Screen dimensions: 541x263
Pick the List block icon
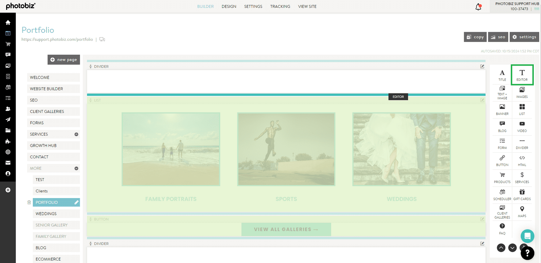click(x=522, y=110)
